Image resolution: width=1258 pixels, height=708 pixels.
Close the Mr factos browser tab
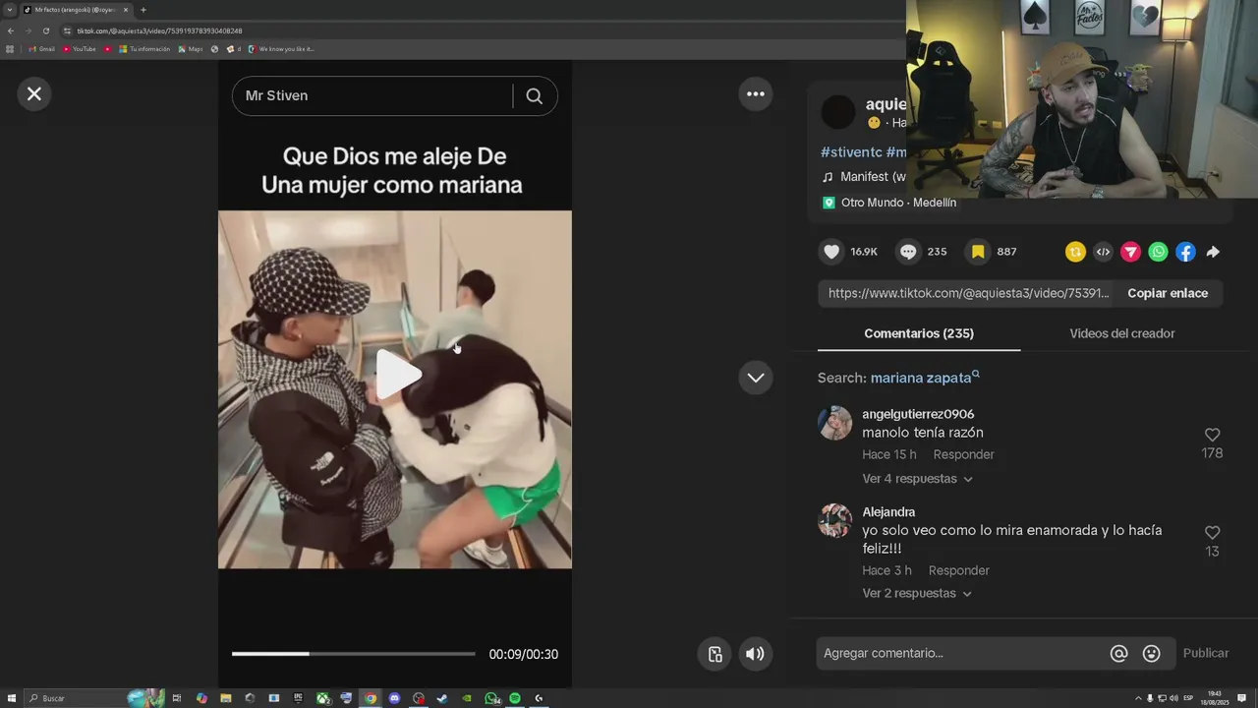[x=126, y=10]
